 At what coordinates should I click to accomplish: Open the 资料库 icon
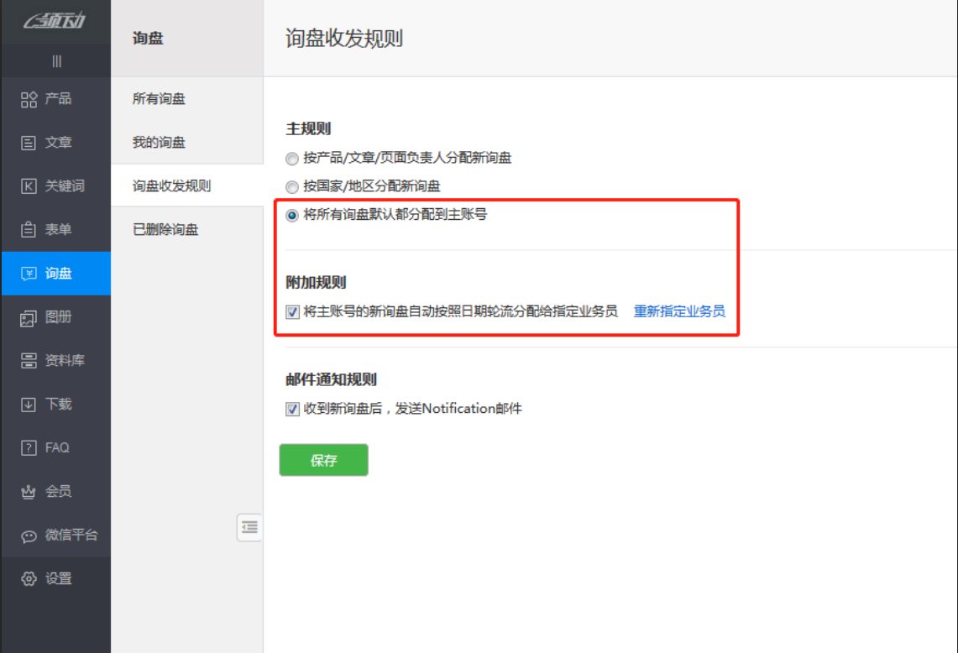pyautogui.click(x=29, y=361)
